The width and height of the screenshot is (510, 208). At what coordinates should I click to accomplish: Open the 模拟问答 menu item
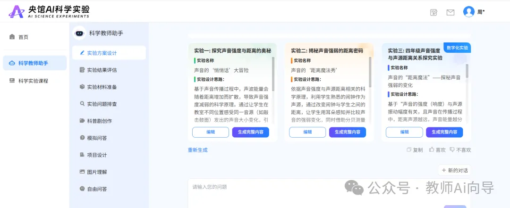(109, 138)
